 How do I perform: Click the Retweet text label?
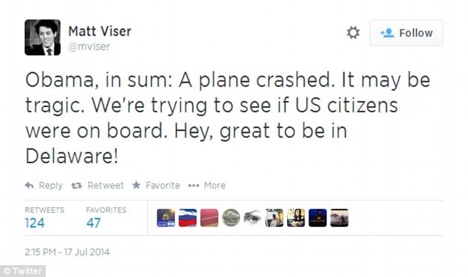coord(106,185)
